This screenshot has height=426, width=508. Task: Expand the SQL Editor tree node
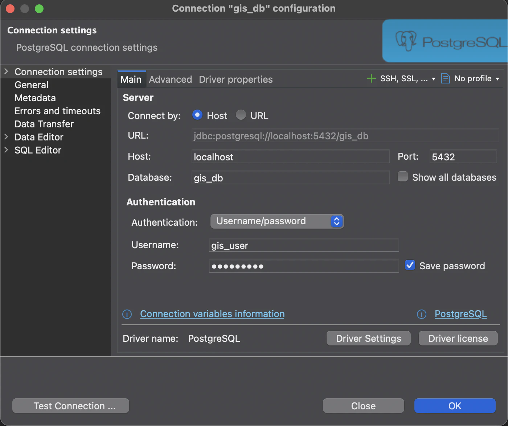click(x=6, y=150)
